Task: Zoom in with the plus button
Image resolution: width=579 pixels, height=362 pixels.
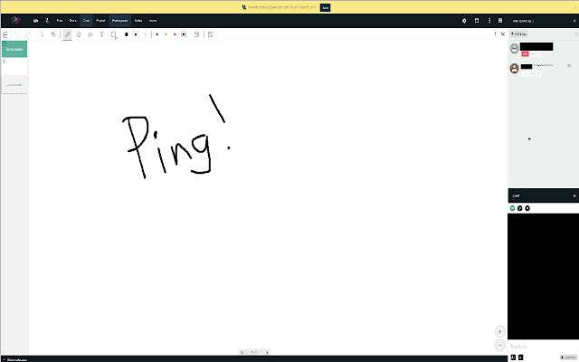Action: 499,331
